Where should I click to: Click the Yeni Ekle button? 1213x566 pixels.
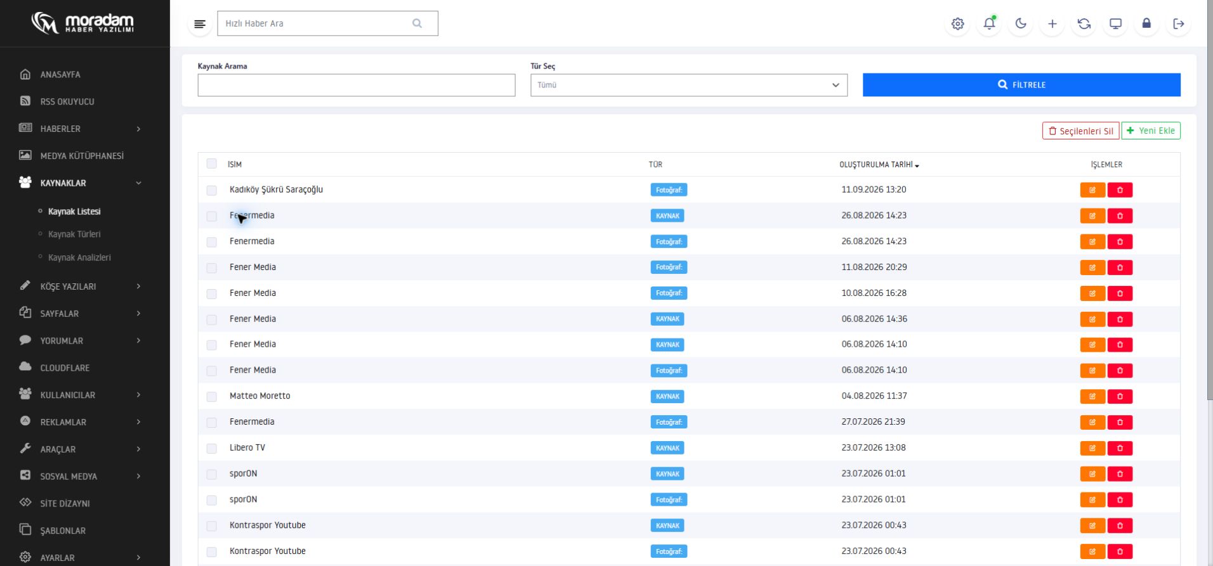coord(1151,131)
